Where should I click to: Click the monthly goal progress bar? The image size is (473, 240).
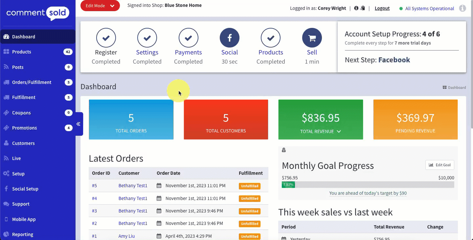pos(368,185)
